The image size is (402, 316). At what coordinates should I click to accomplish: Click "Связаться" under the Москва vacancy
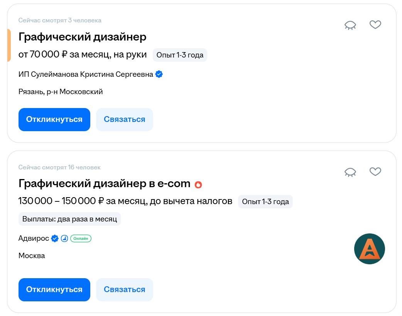(x=124, y=289)
